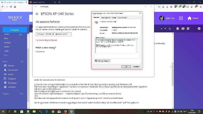
Task: Click the Firefox home button
Action: point(15,7)
